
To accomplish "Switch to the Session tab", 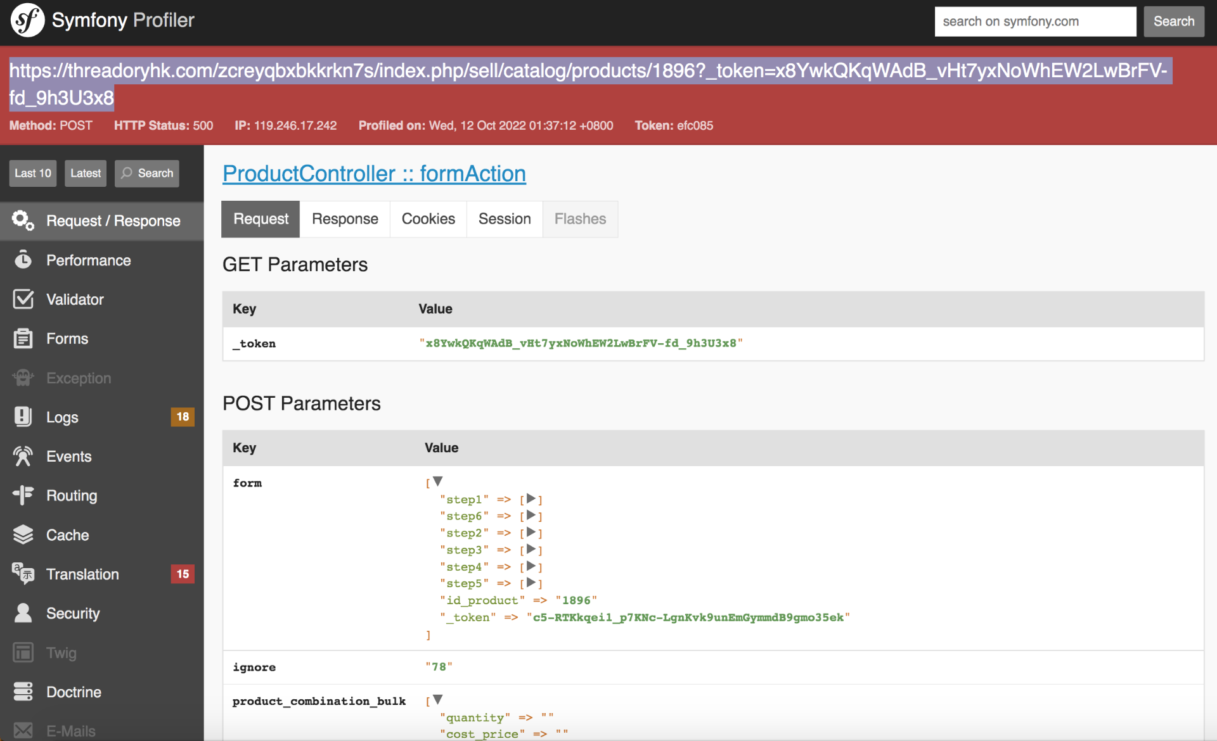I will coord(505,219).
